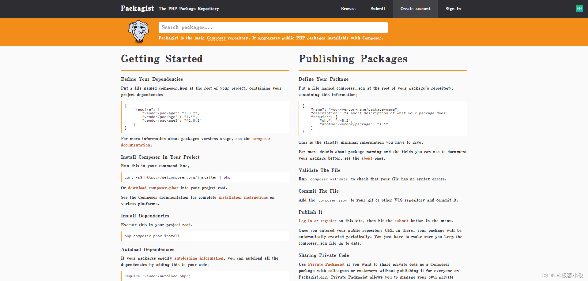The width and height of the screenshot is (588, 281).
Task: Open the Browse menu item
Action: point(348,9)
